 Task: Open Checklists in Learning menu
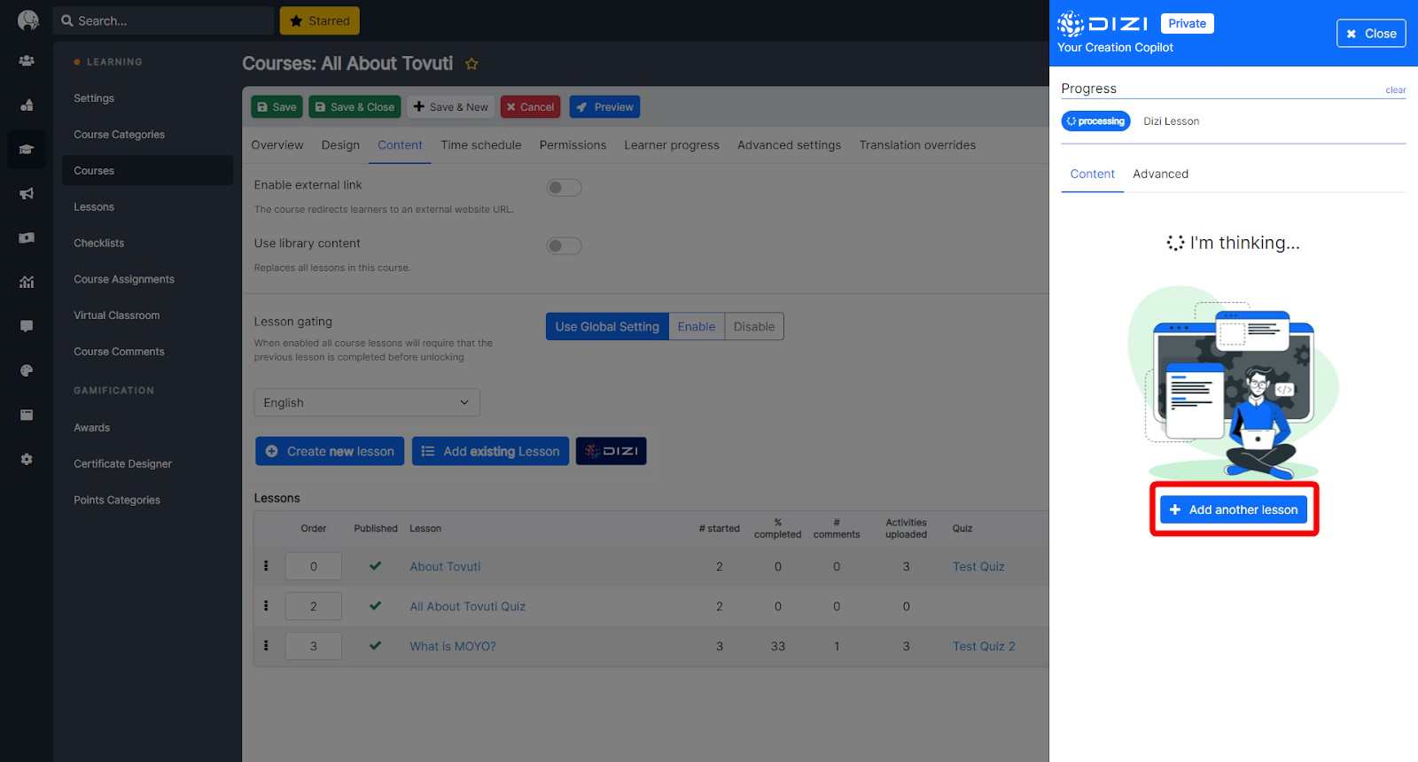point(99,243)
